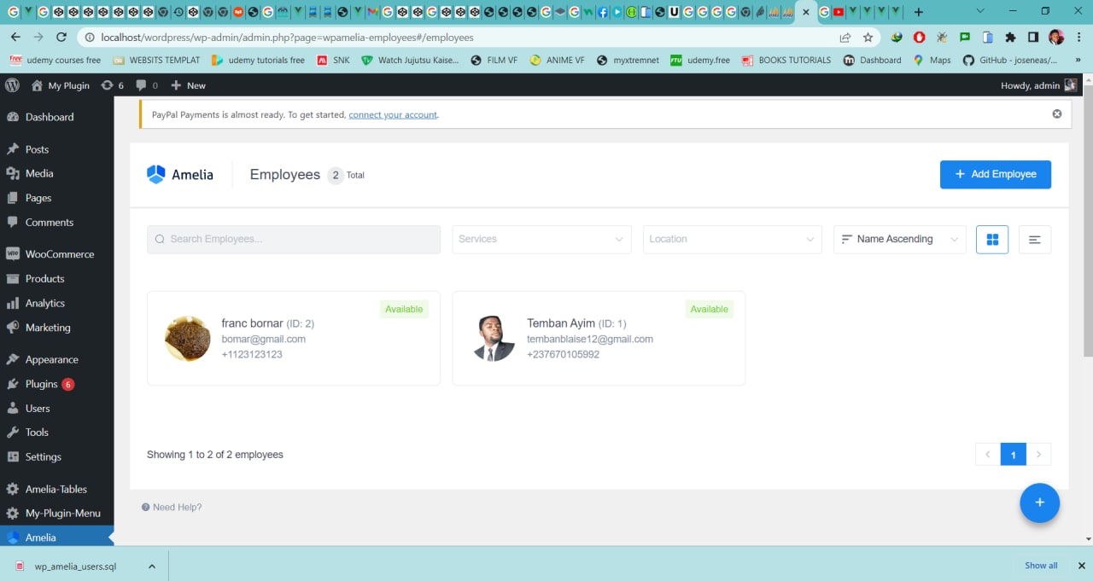The image size is (1093, 581).
Task: Expand the Location filter dropdown
Action: 732,239
